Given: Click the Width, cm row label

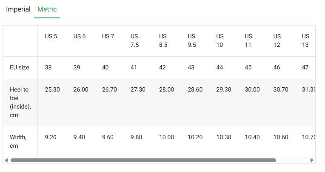Looking at the screenshot, I should pyautogui.click(x=18, y=141).
